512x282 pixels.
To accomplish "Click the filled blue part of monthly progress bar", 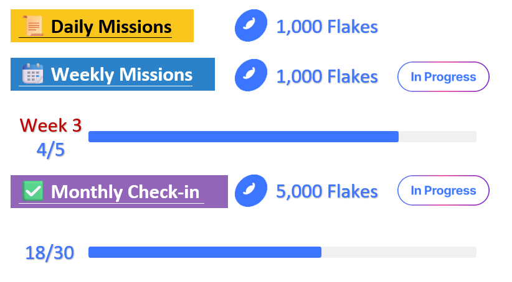I will point(204,252).
